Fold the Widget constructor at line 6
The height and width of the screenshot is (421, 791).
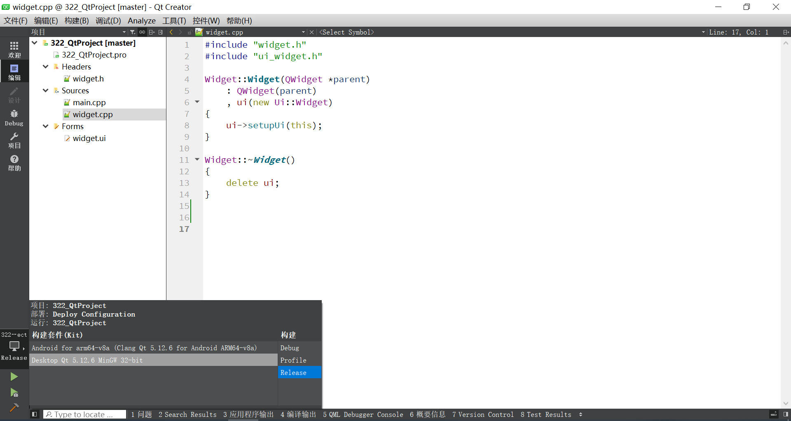pyautogui.click(x=197, y=102)
